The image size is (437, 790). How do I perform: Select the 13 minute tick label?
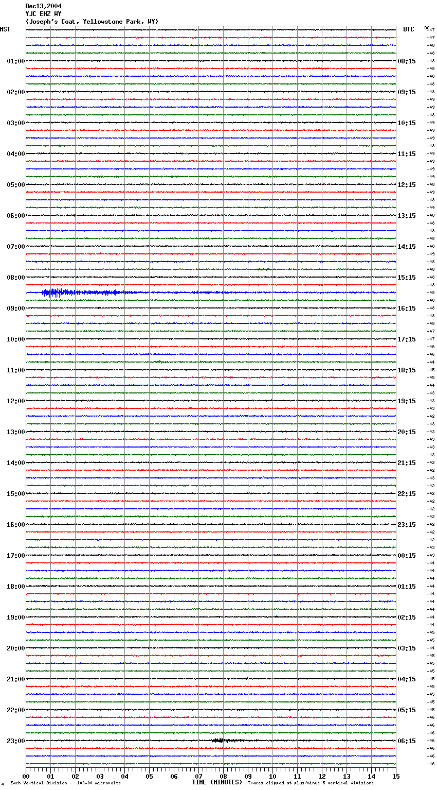[x=347, y=776]
